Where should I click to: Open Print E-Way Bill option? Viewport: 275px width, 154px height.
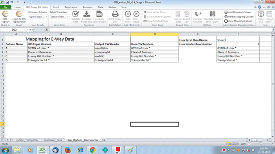coord(115,17)
